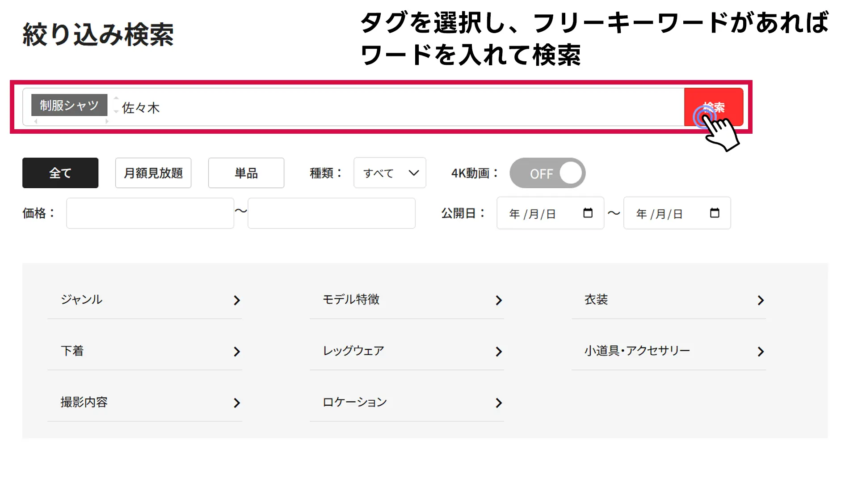The width and height of the screenshot is (858, 483).
Task: Click the モデル特徴 chevron arrow
Action: coord(499,301)
